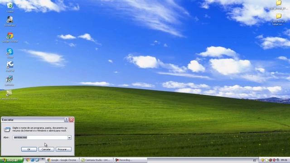This screenshot has height=163, width=290.
Task: Click the help question mark in Executar
Action: 66,120
